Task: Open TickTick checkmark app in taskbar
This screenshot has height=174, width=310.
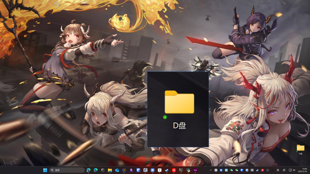Action: pos(124,170)
